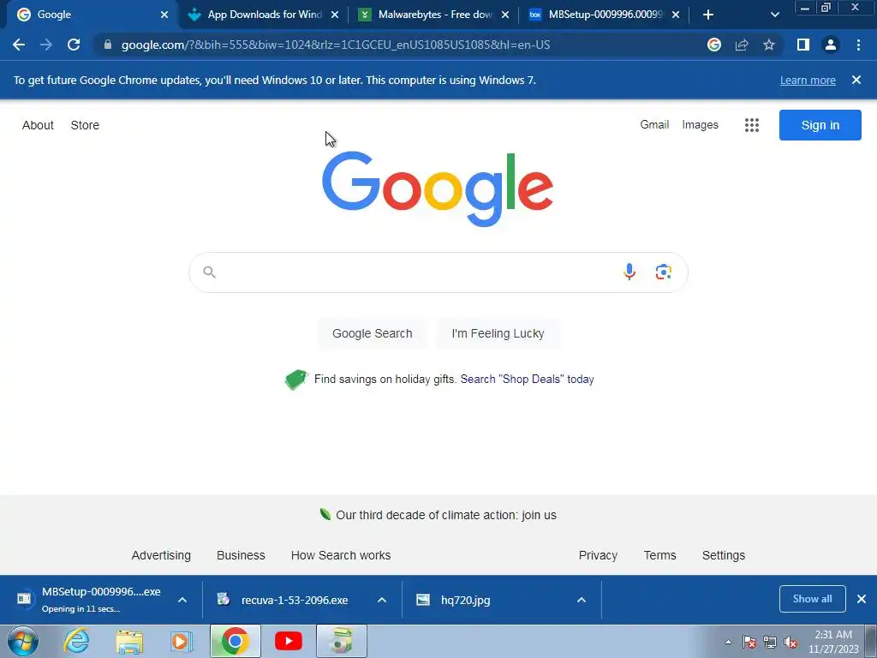Open the Settings footer menu
Screen dimensions: 877x658
pyautogui.click(x=723, y=555)
